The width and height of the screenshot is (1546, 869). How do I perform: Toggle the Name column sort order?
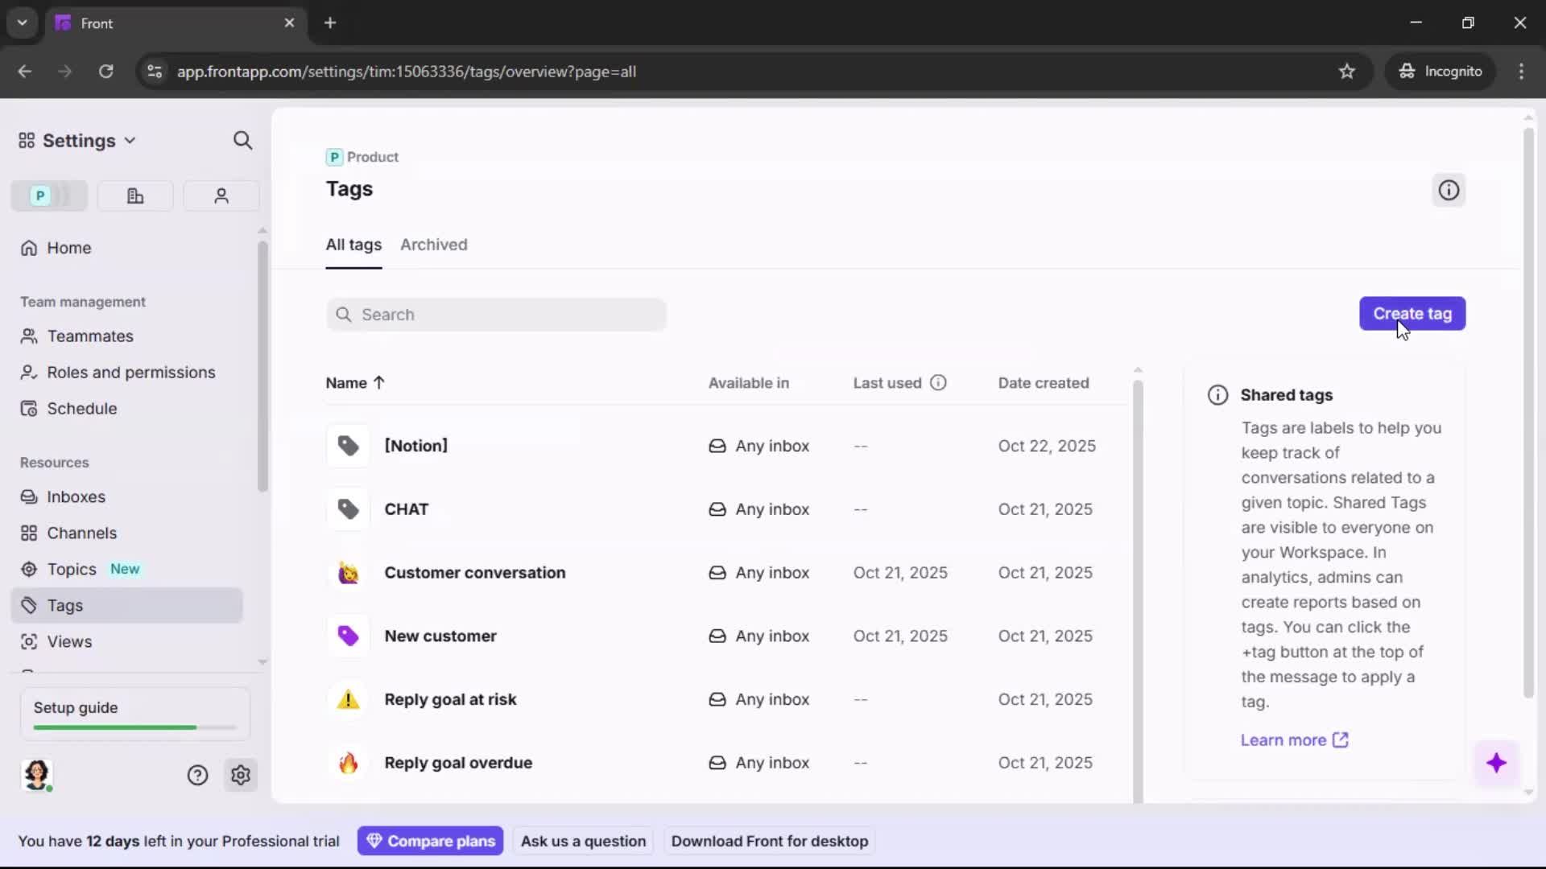[355, 383]
